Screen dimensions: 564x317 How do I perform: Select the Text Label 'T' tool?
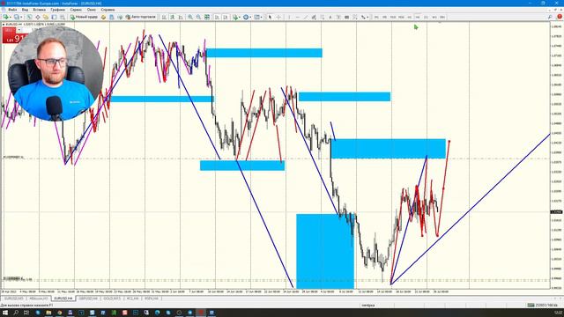tap(338, 17)
